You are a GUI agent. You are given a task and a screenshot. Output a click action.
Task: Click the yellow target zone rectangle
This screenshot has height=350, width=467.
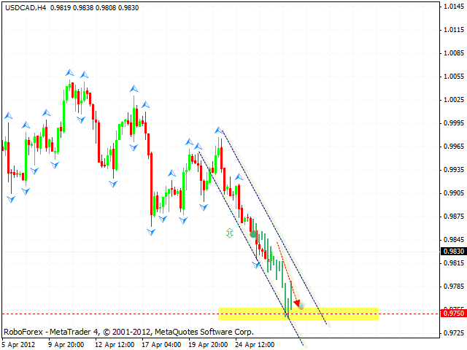click(343, 314)
